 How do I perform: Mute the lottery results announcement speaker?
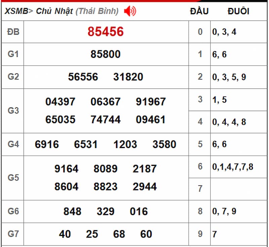click(129, 10)
